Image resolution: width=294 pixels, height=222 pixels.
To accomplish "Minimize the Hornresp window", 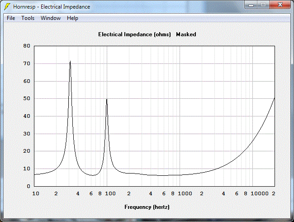I will click(251, 5).
